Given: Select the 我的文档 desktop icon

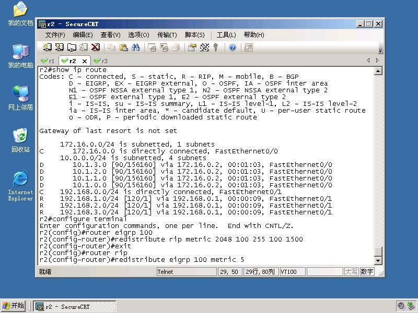Looking at the screenshot, I should (x=20, y=14).
